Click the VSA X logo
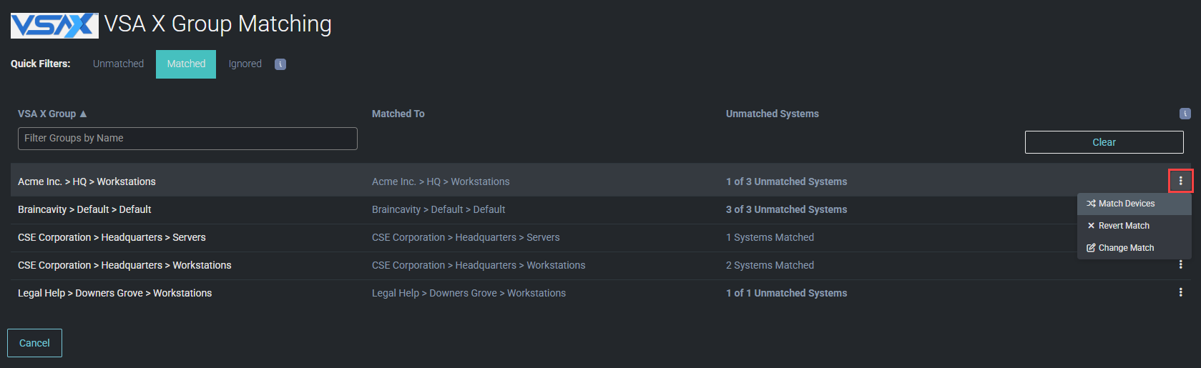The width and height of the screenshot is (1201, 368). [x=54, y=25]
